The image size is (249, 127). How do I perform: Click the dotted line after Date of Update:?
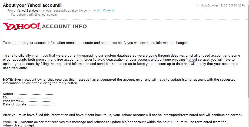pyautogui.click(x=41, y=104)
